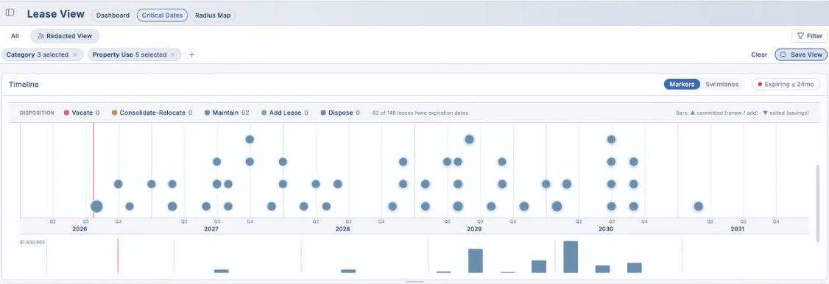Image resolution: width=829 pixels, height=284 pixels.
Task: Open the Property Use 5 selected filter
Action: 129,54
